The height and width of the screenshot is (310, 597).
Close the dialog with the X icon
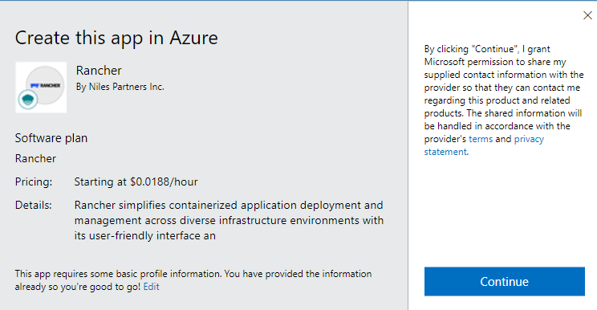[587, 15]
